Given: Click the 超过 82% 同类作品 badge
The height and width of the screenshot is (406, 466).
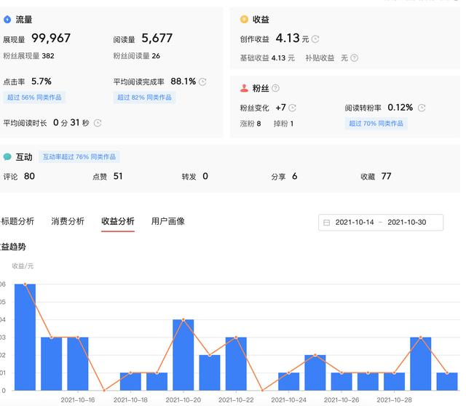Looking at the screenshot, I should [144, 97].
